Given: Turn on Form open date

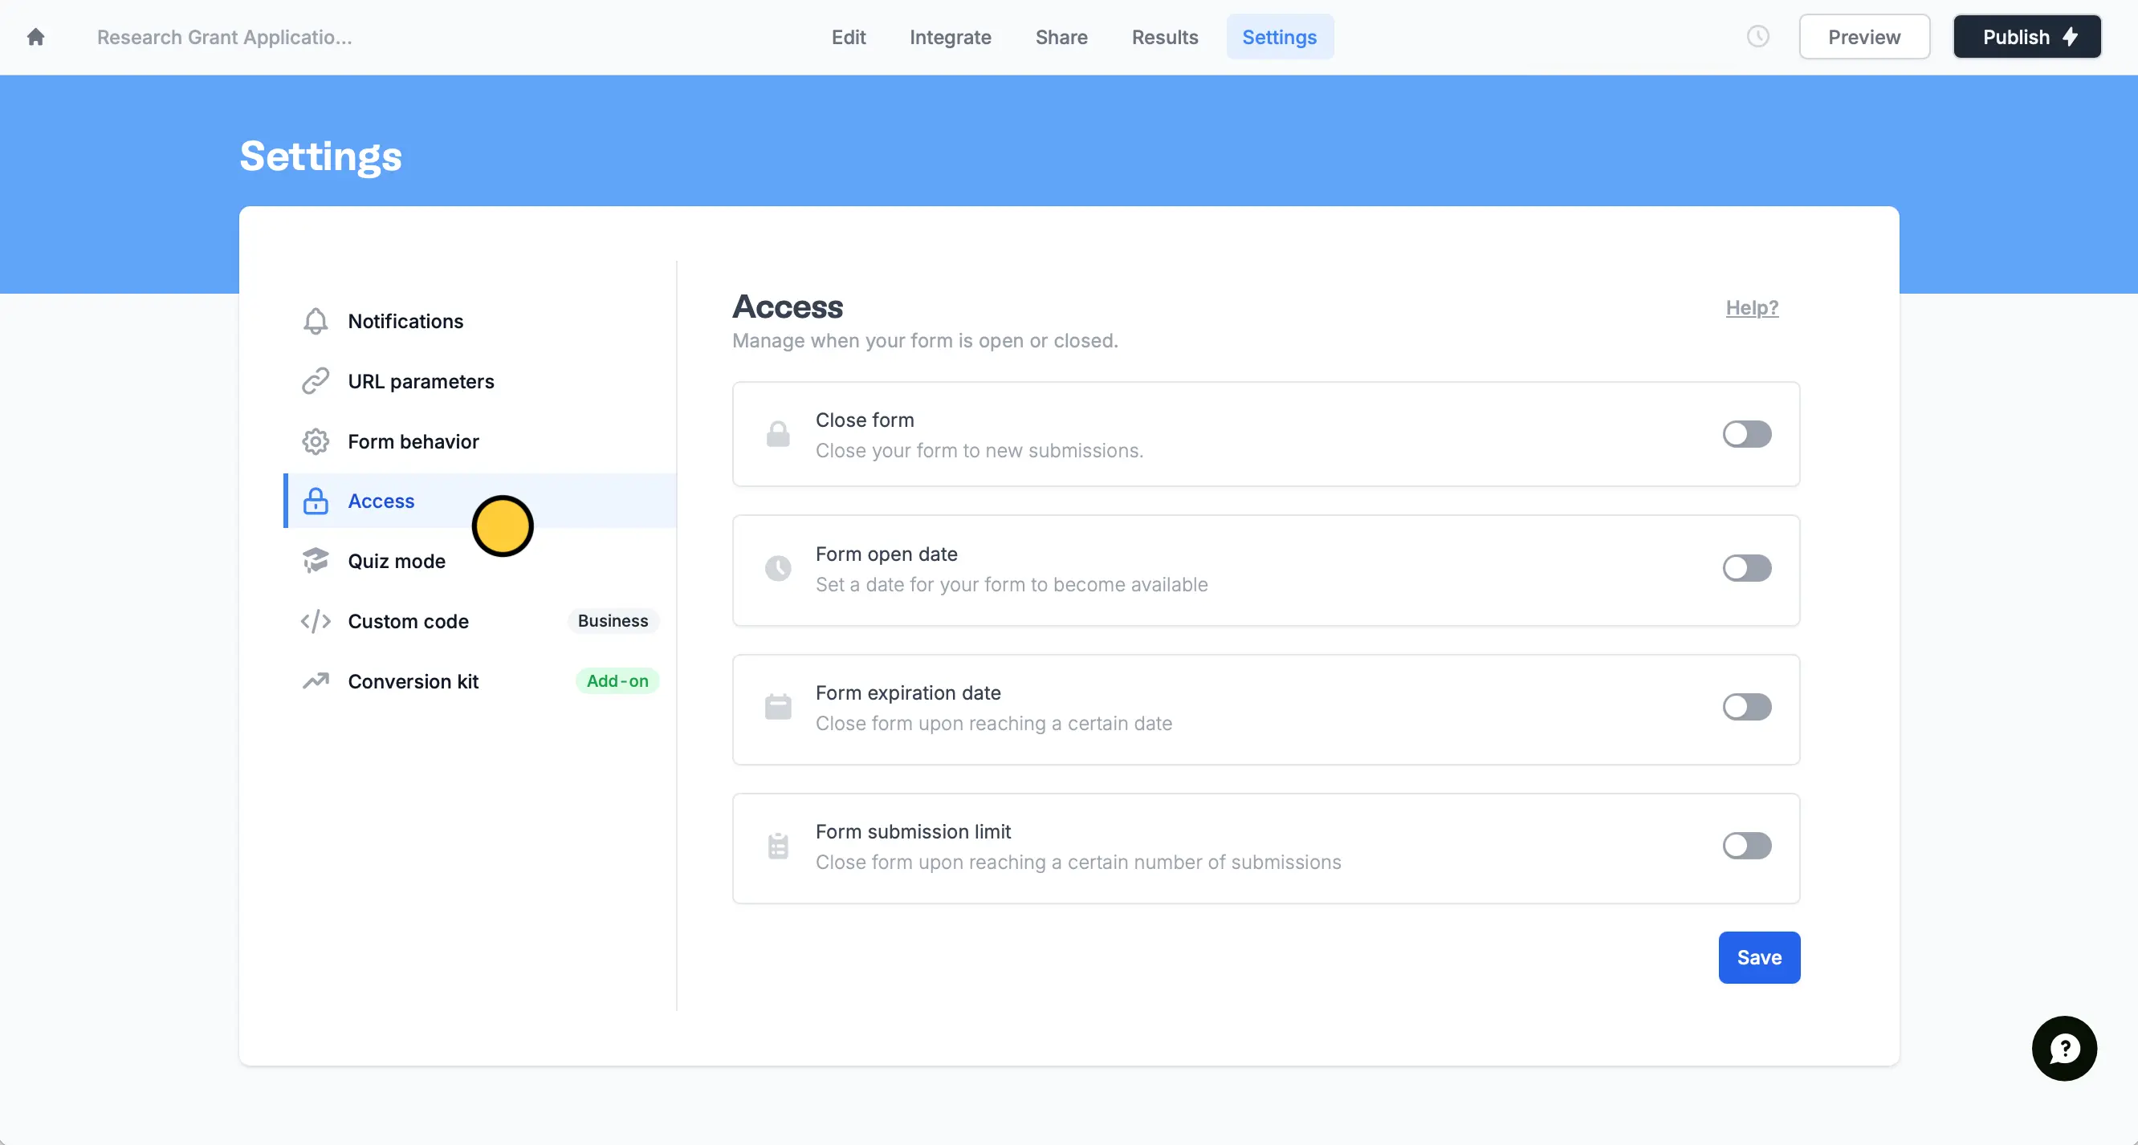Looking at the screenshot, I should click(1746, 568).
